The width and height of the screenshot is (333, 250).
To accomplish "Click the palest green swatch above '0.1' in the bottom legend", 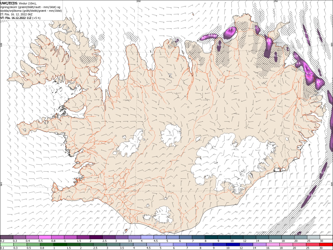I will coord(7,245).
